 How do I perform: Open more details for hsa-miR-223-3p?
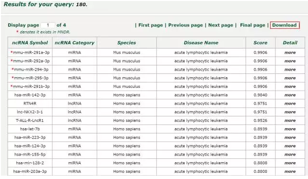[290, 138]
